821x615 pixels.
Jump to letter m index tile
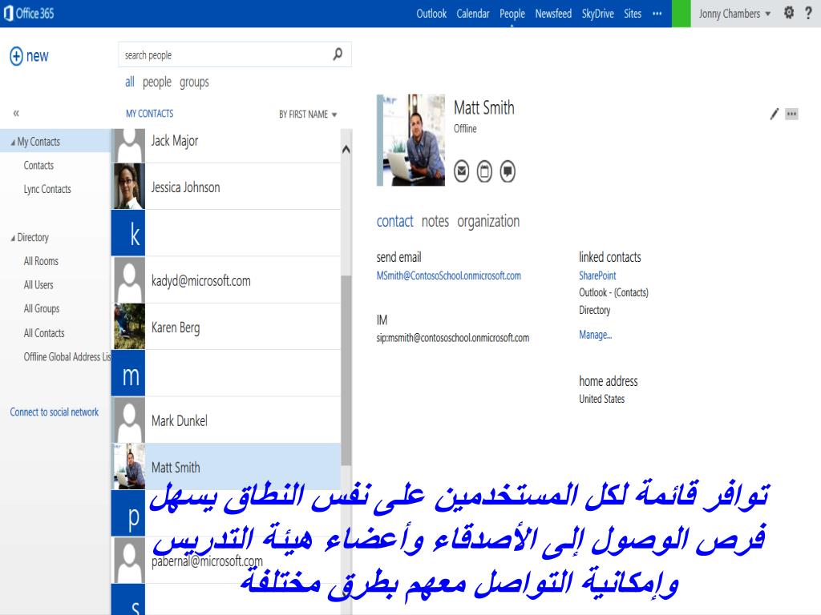coord(129,373)
